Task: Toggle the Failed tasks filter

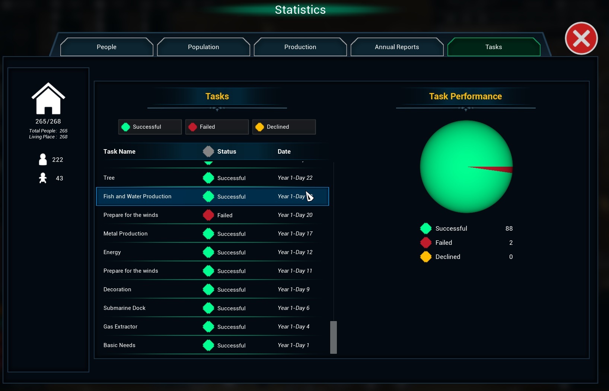Action: (217, 127)
